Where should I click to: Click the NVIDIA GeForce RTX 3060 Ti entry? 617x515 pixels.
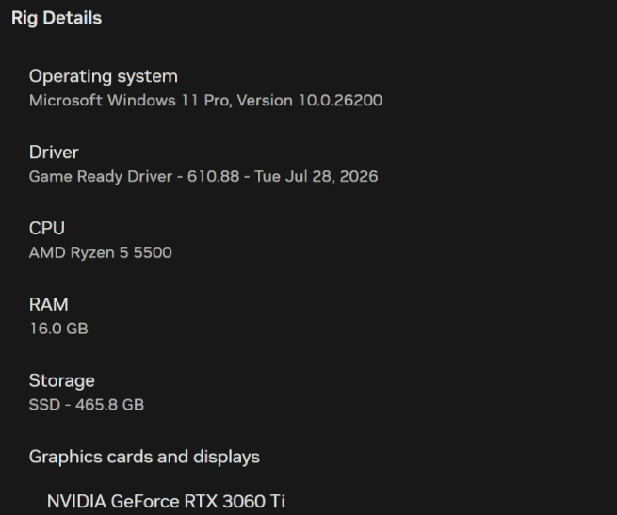pyautogui.click(x=166, y=501)
